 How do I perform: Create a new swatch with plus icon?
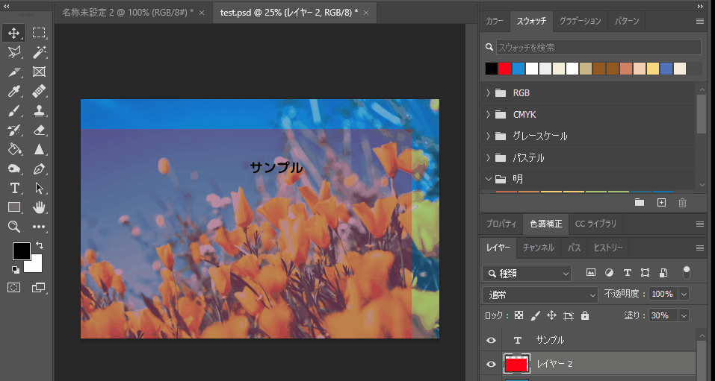[x=661, y=203]
